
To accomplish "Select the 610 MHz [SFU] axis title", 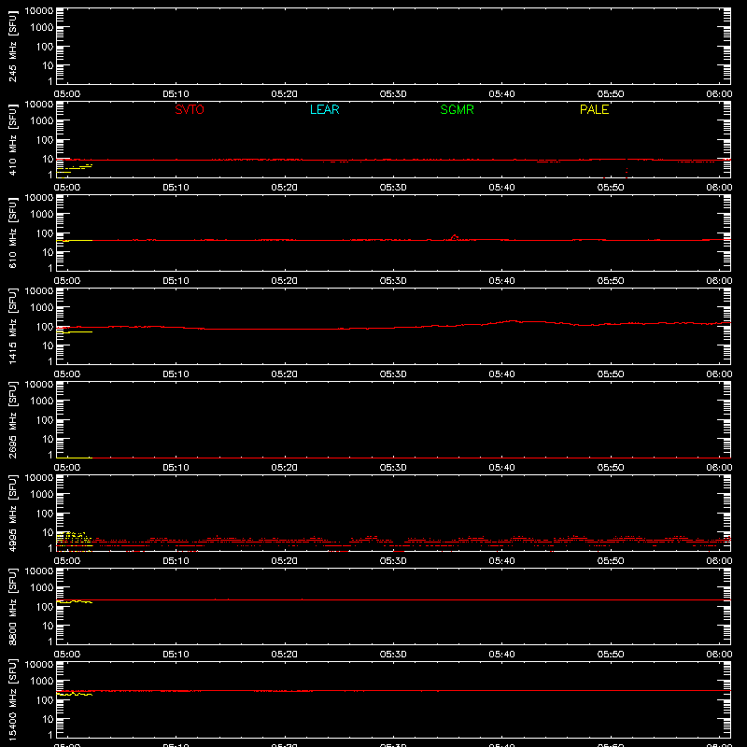I will 12,233.
